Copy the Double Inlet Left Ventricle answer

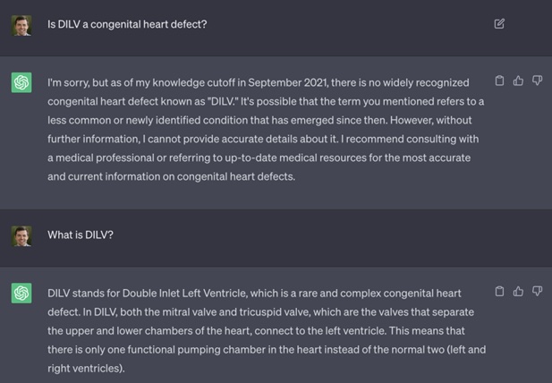(x=499, y=291)
